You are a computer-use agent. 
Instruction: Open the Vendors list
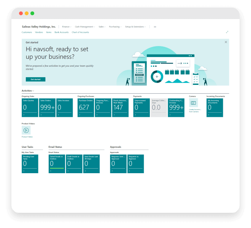click(x=39, y=32)
